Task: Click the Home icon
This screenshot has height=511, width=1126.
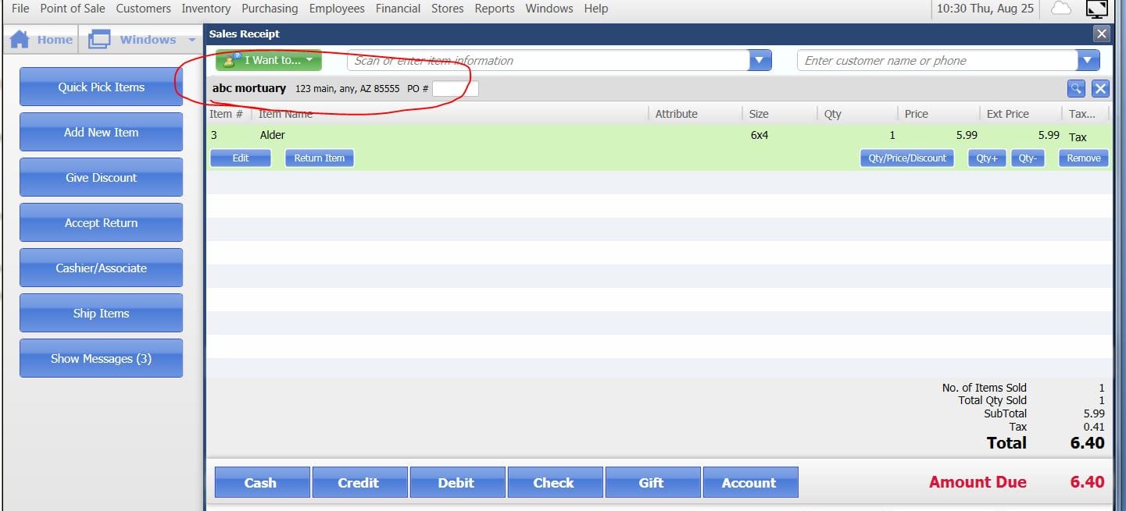Action: (x=19, y=38)
